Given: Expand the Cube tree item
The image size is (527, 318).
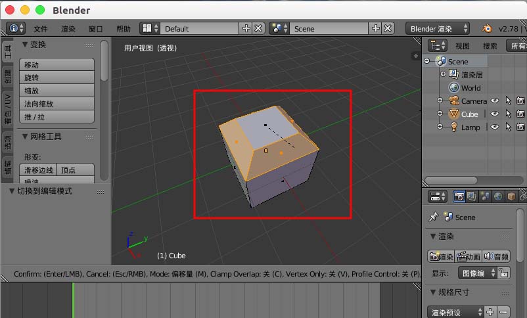Looking at the screenshot, I should [x=440, y=114].
